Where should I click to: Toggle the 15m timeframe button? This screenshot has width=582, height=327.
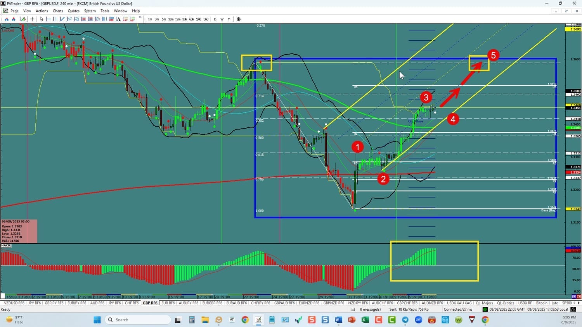pyautogui.click(x=178, y=19)
